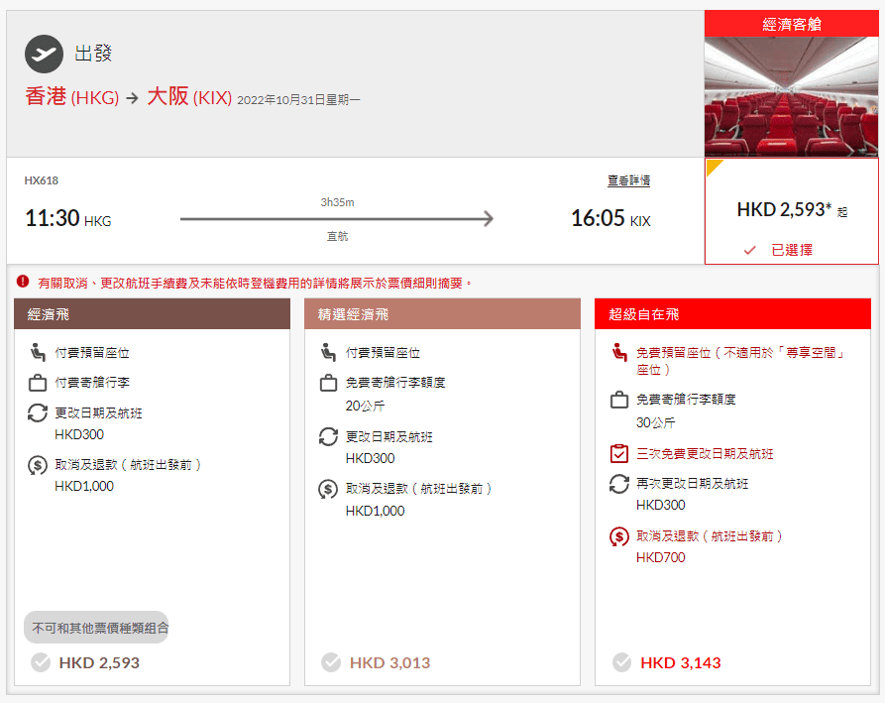
Task: Click the 經濟飛 fare header
Action: (x=152, y=314)
